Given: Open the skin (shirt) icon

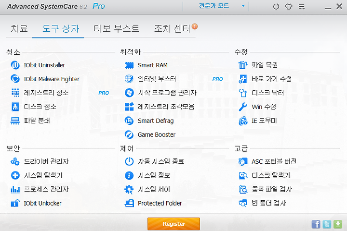Looking at the screenshot, I should point(289,7).
